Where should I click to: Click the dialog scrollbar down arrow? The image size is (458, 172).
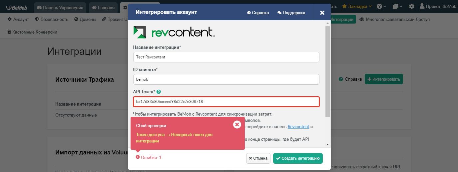(328, 144)
